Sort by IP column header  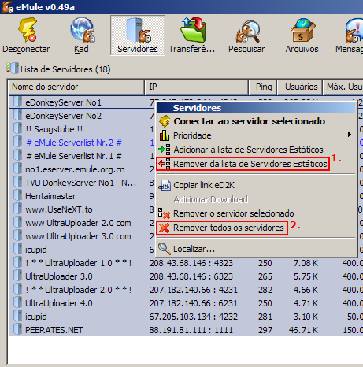196,87
